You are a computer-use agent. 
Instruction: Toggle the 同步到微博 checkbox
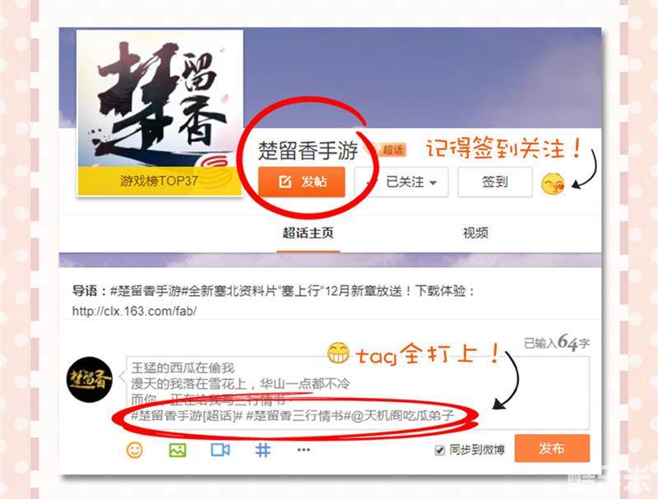(439, 450)
